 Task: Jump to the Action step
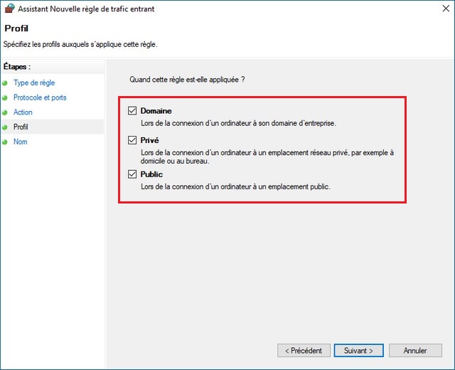click(x=23, y=112)
